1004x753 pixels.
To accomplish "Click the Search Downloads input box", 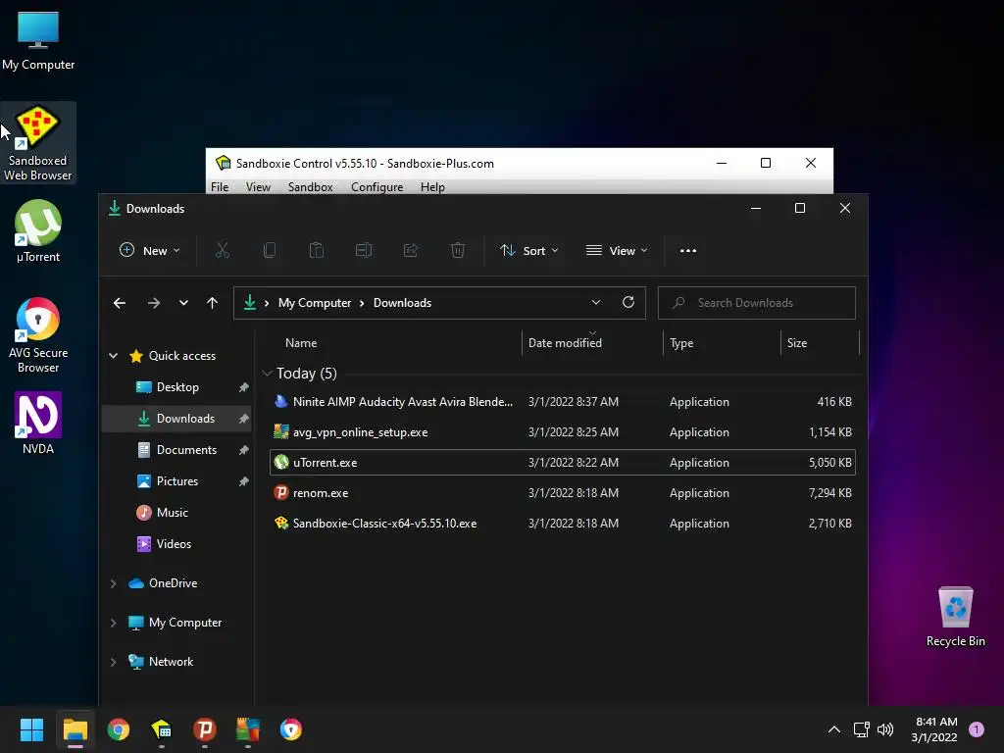I will 757,303.
